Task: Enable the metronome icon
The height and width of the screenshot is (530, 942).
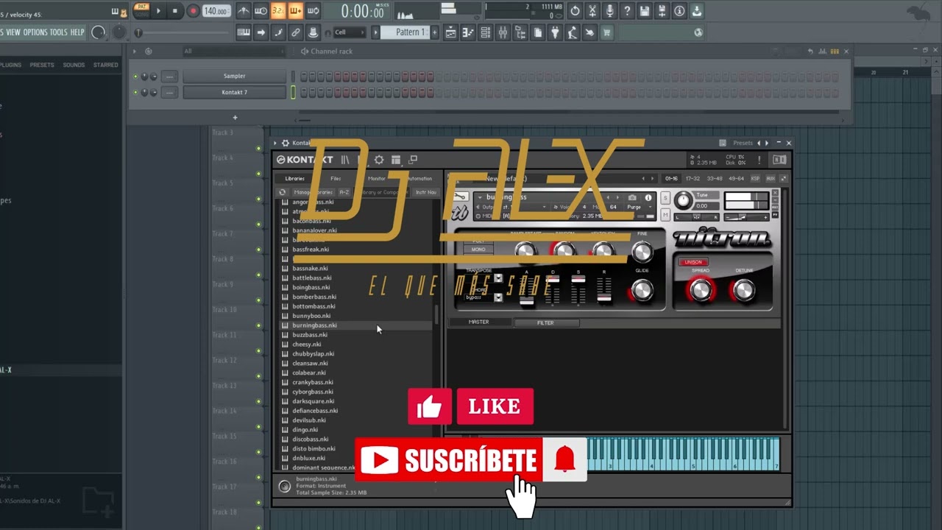Action: click(243, 10)
